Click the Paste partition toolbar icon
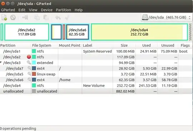 (x=46, y=17)
